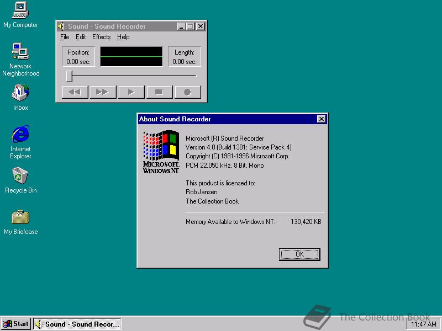Click the '130,420 KB' memory value
Image resolution: width=442 pixels, height=331 pixels.
(306, 222)
